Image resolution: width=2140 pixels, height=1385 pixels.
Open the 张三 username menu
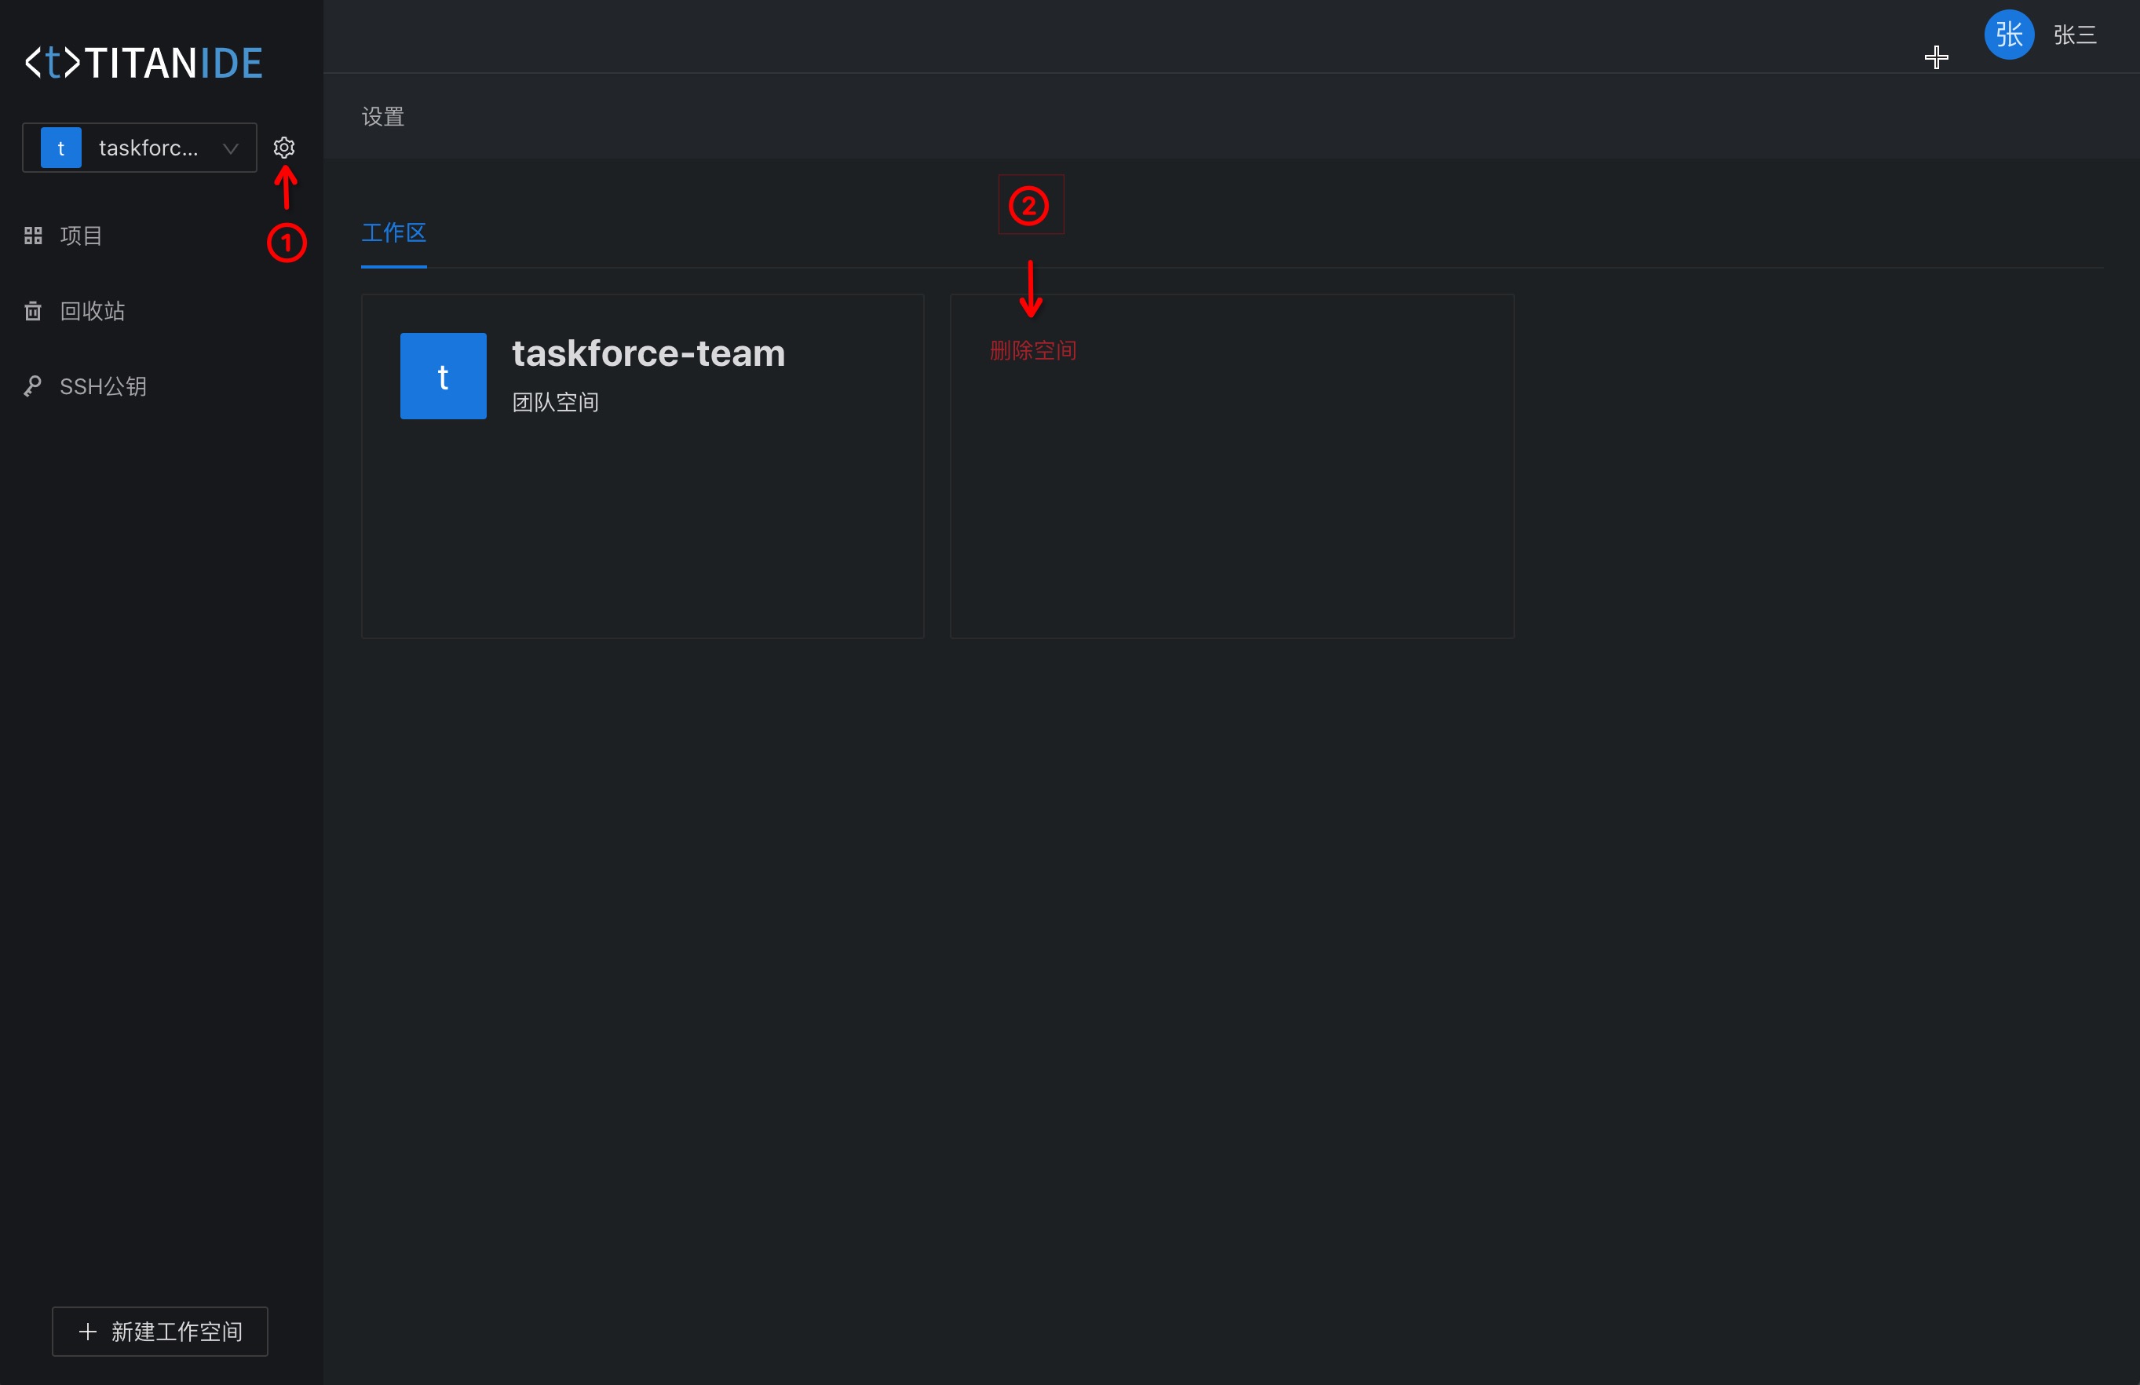tap(2074, 35)
